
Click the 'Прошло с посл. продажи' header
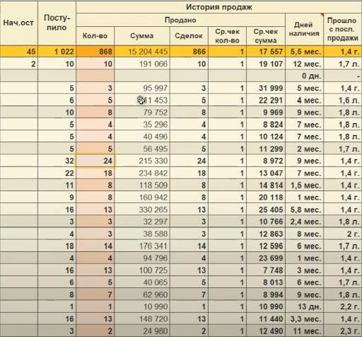pos(343,29)
